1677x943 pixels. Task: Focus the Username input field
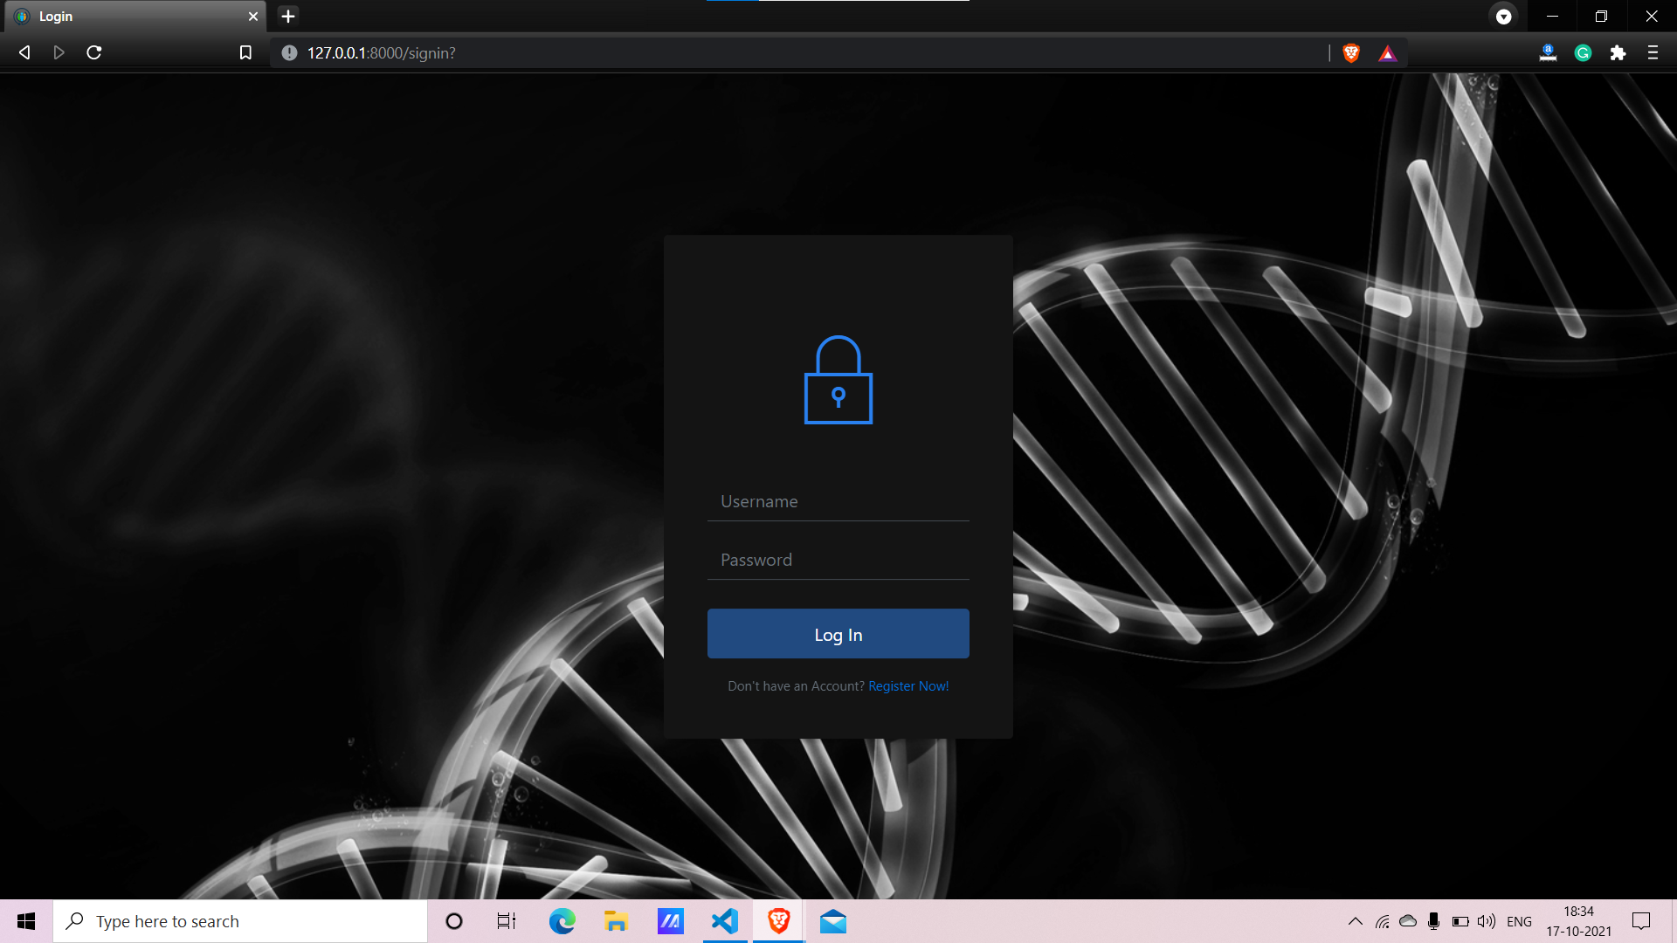click(x=838, y=502)
